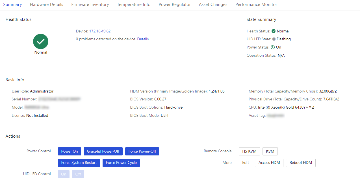Click the Details link for detected problems
Viewport: 360px width, 189px height.
click(143, 39)
